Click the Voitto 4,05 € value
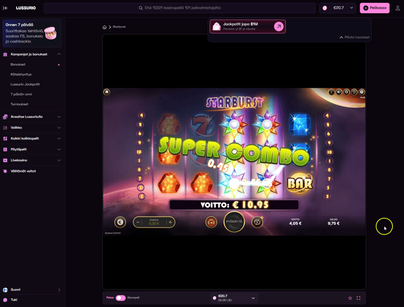The height and width of the screenshot is (307, 404). click(295, 223)
